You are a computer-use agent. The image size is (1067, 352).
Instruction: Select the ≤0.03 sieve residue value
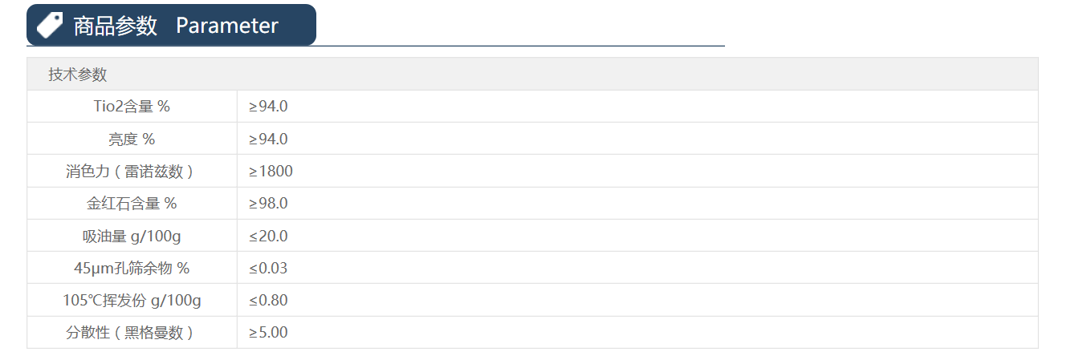tap(268, 269)
